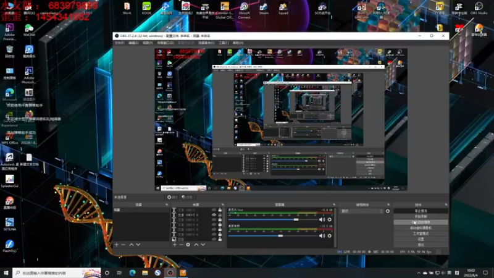Click the 开始录制 button
The image size is (494, 278).
coord(421,217)
